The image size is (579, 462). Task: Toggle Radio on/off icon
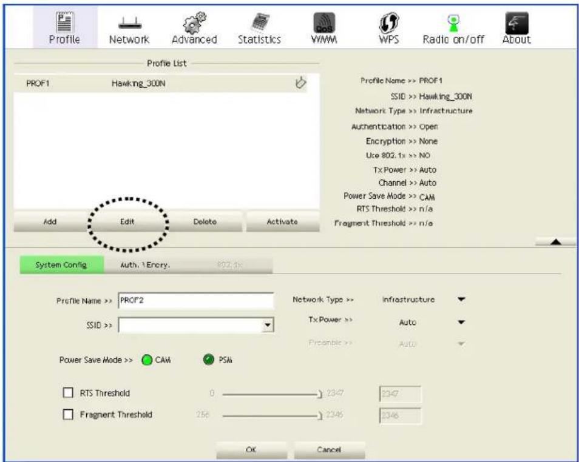pos(453,24)
